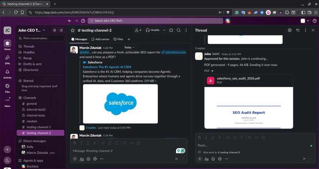Open channel more actions menu

point(186,30)
